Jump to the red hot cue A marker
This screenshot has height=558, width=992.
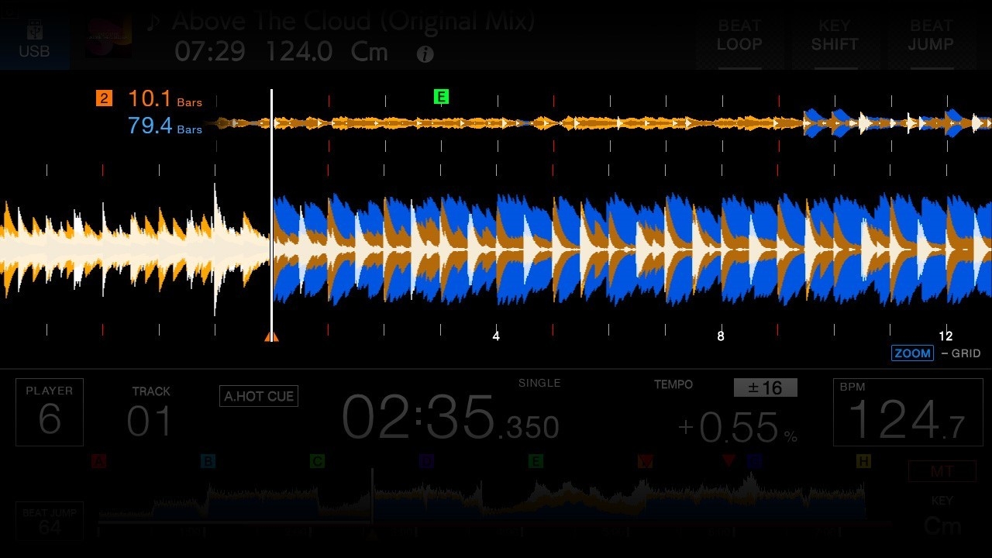click(98, 461)
